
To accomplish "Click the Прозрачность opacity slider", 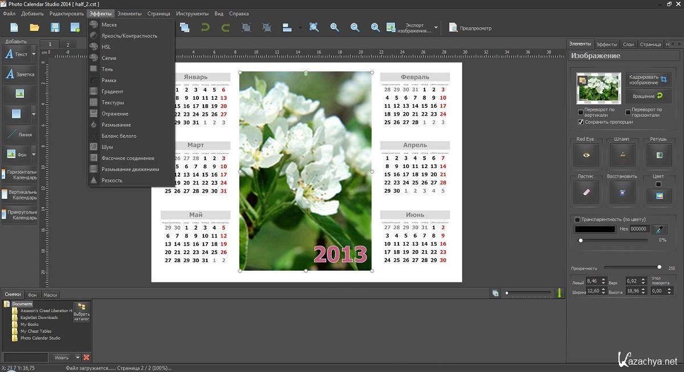I will pyautogui.click(x=632, y=267).
